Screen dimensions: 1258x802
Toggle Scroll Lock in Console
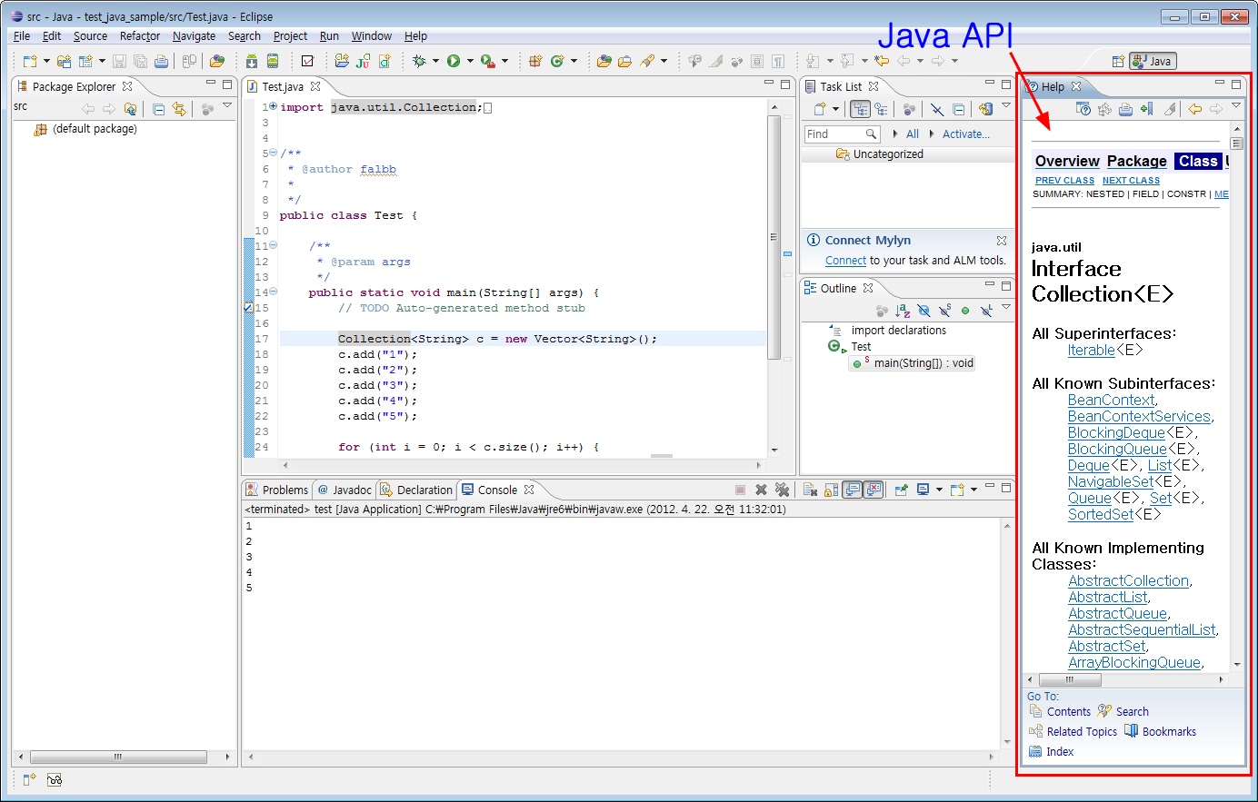(831, 490)
